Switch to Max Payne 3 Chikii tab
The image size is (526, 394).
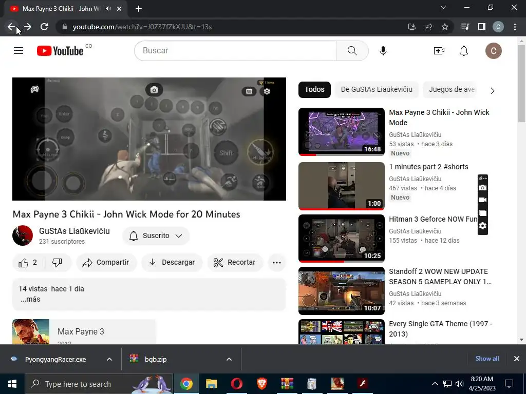tap(66, 9)
